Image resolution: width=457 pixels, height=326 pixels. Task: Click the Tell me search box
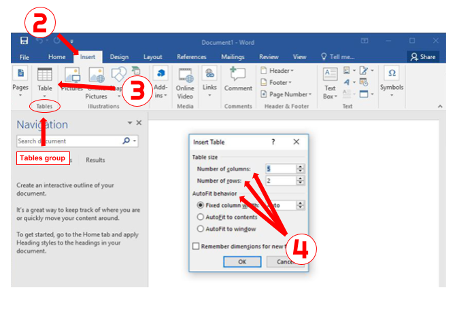pyautogui.click(x=337, y=57)
